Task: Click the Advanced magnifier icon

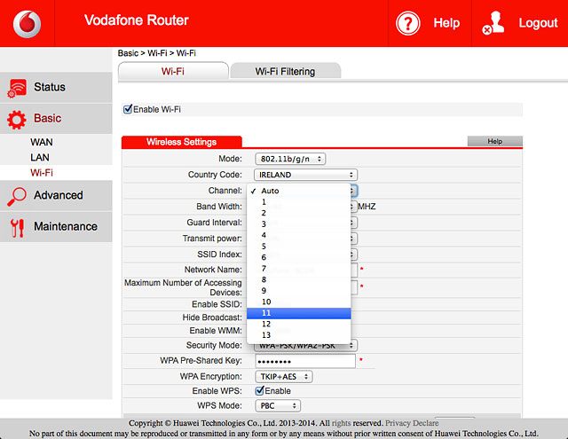Action: click(17, 196)
